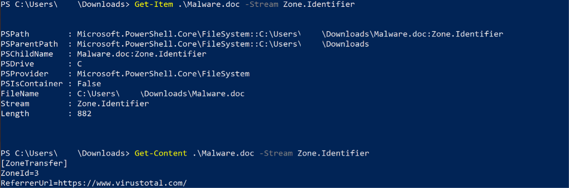Click the Length value 882
This screenshot has height=188, width=569.
pyautogui.click(x=84, y=114)
